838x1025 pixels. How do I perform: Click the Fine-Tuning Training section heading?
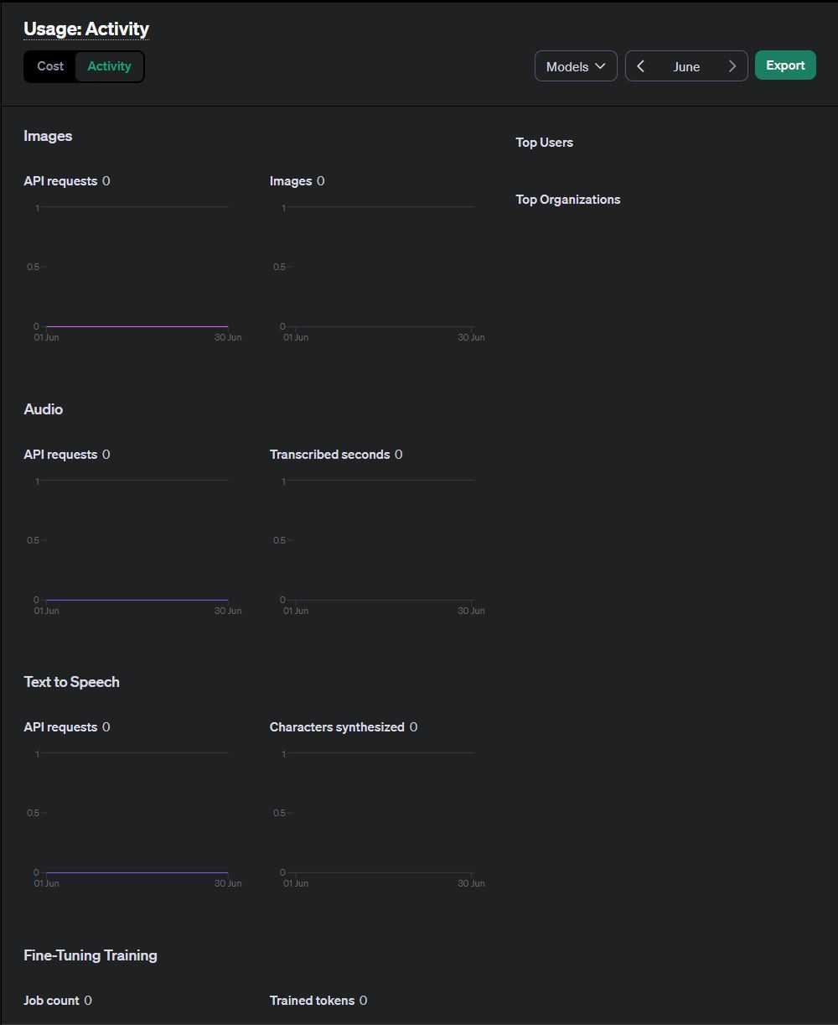(x=91, y=955)
